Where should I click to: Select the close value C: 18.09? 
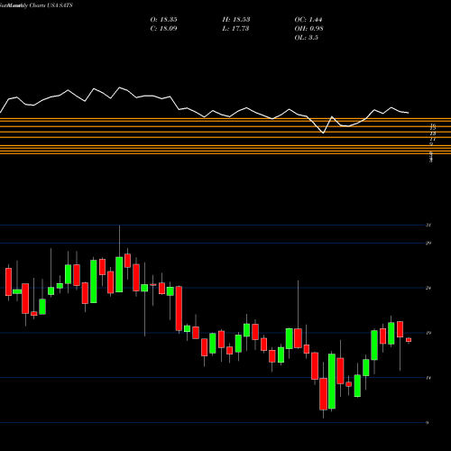pos(163,29)
